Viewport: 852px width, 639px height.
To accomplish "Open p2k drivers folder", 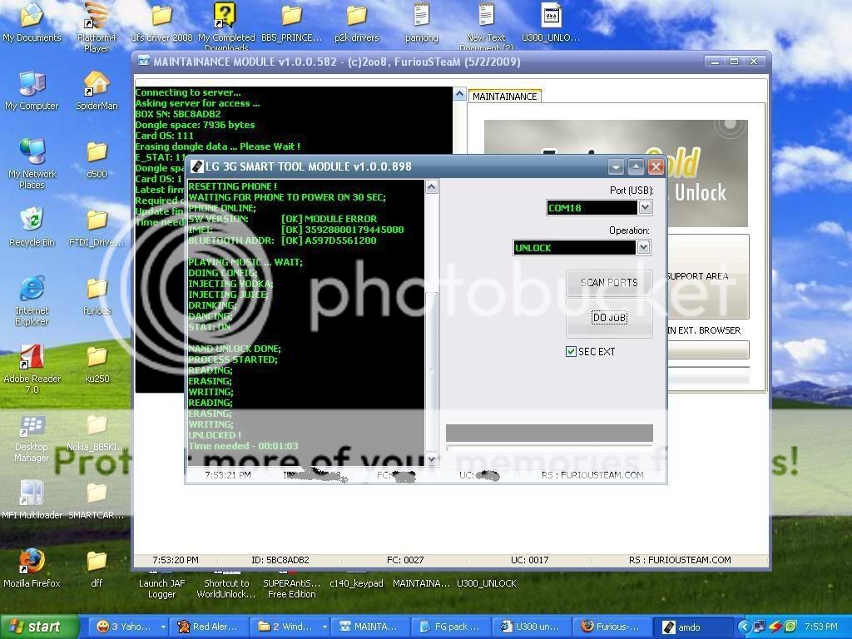I will [356, 22].
